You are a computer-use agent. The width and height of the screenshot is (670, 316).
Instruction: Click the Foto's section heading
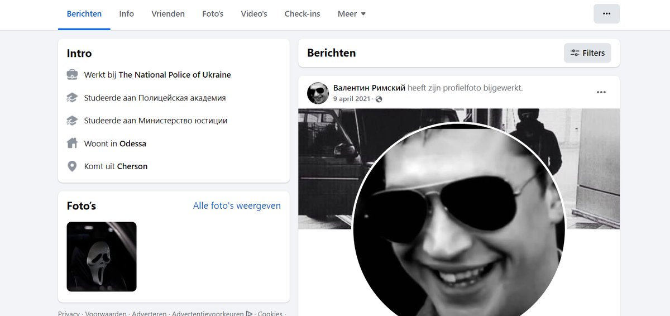click(x=82, y=206)
